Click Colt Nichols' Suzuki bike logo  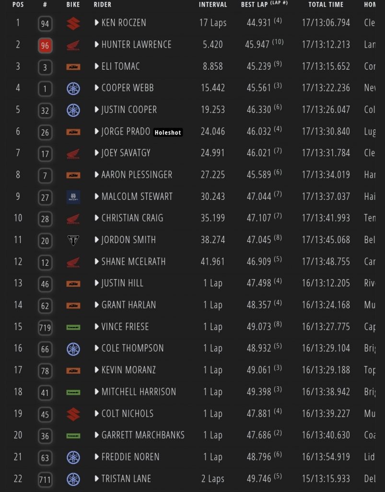pyautogui.click(x=73, y=414)
